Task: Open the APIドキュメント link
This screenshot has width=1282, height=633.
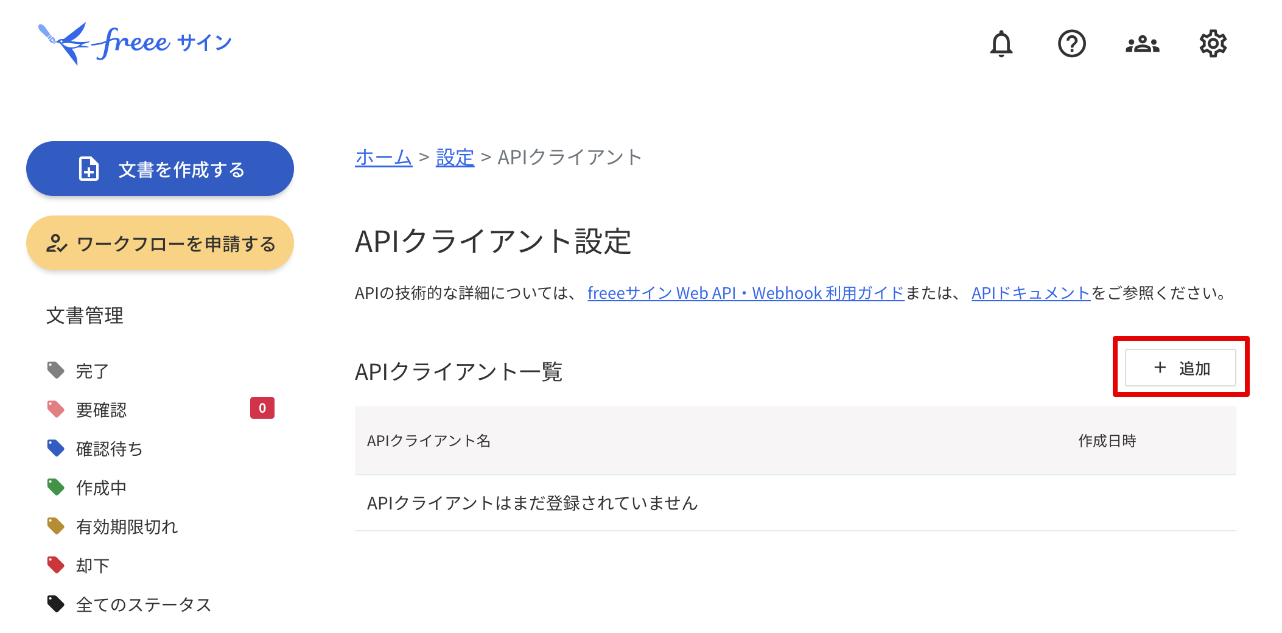Action: point(1031,293)
